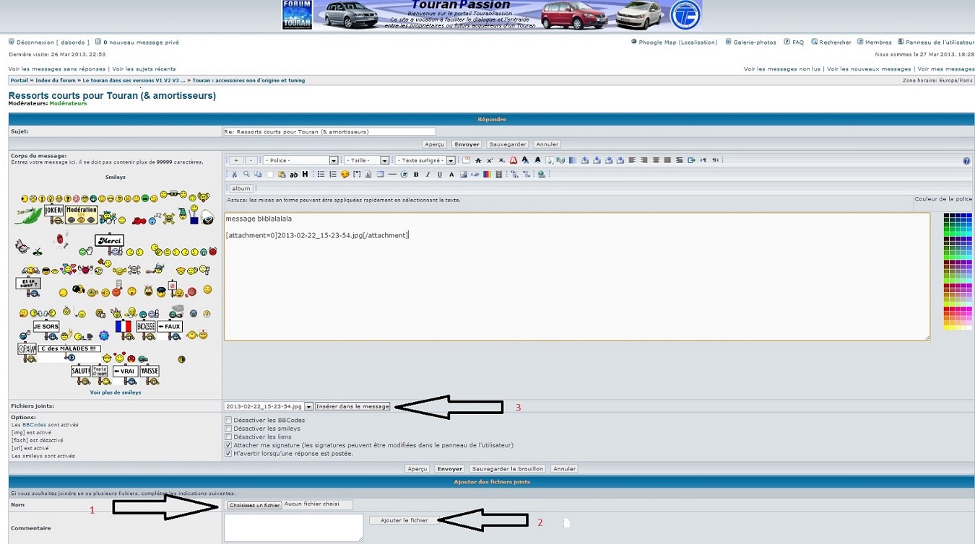Open the editor help icon

click(966, 161)
